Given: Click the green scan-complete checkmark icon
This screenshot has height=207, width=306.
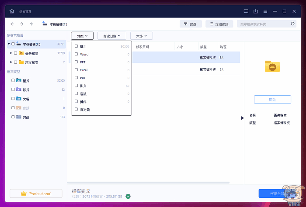Looking at the screenshot, I should point(128,196).
